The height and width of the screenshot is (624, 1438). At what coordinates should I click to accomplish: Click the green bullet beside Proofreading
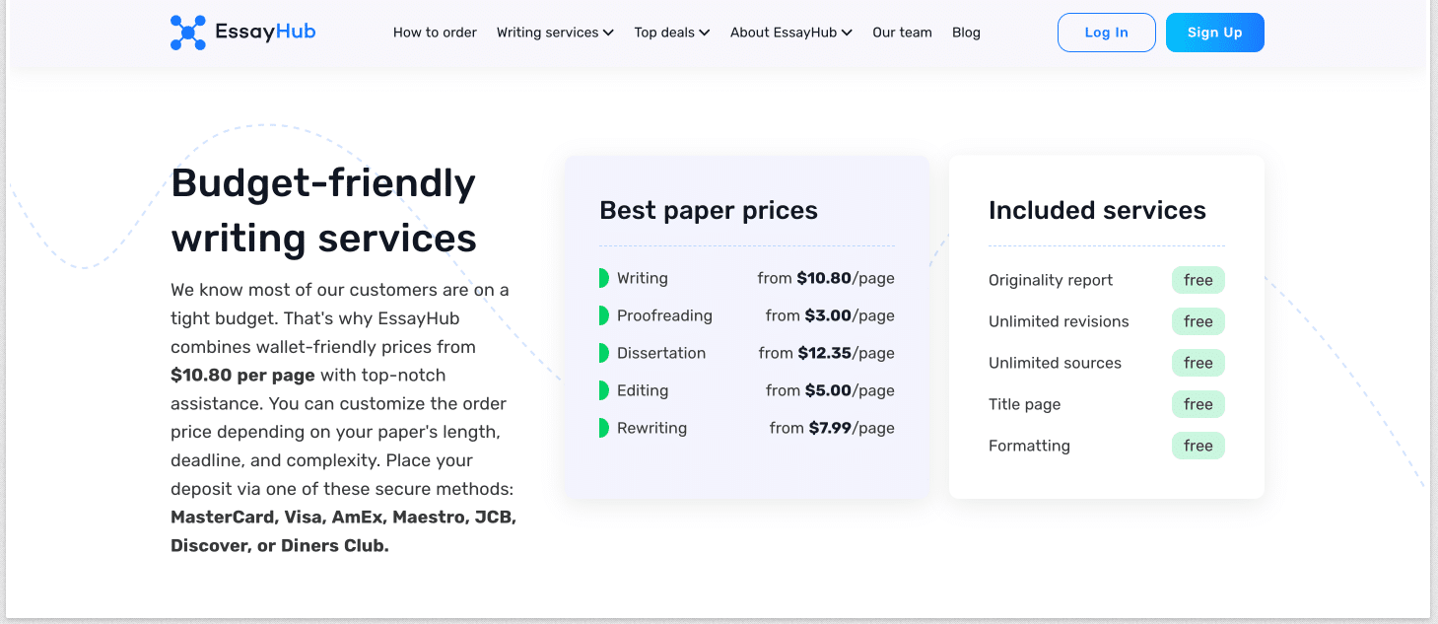pyautogui.click(x=603, y=315)
